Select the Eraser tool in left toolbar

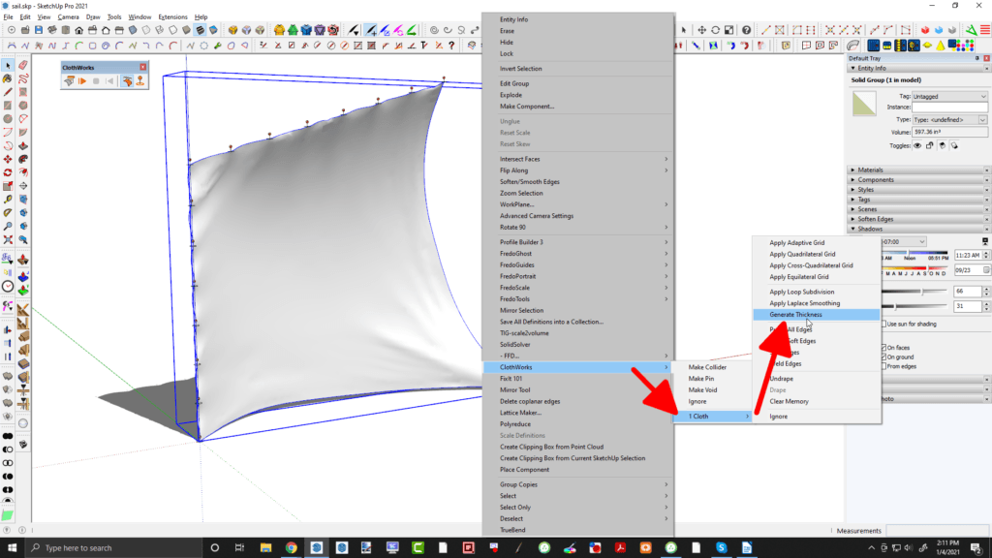pos(23,65)
